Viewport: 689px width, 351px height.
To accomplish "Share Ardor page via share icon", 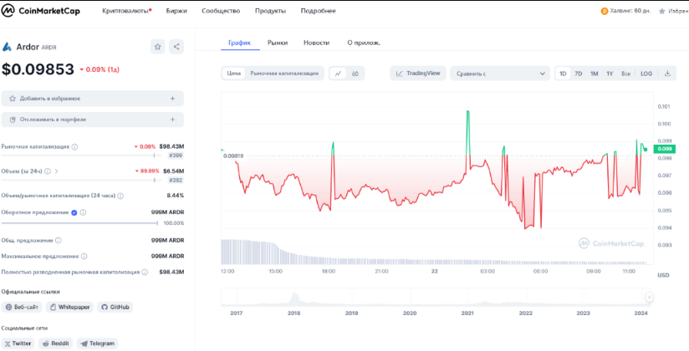I will tap(176, 47).
